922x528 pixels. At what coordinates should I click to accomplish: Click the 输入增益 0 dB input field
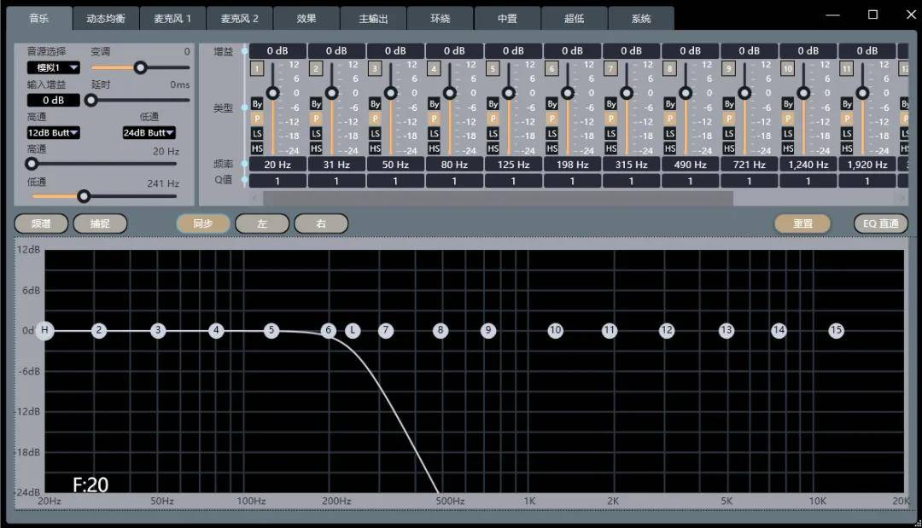(x=53, y=101)
